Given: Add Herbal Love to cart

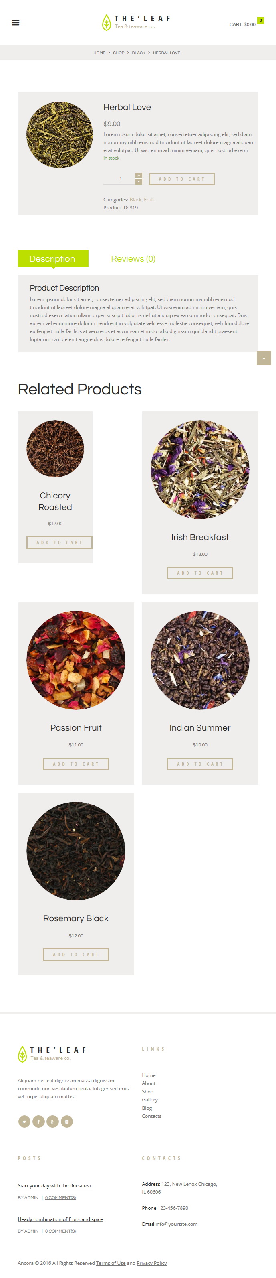Looking at the screenshot, I should click(182, 179).
